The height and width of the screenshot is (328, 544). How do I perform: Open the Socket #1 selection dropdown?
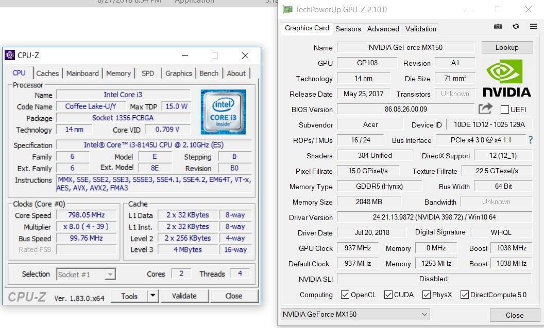[86, 275]
